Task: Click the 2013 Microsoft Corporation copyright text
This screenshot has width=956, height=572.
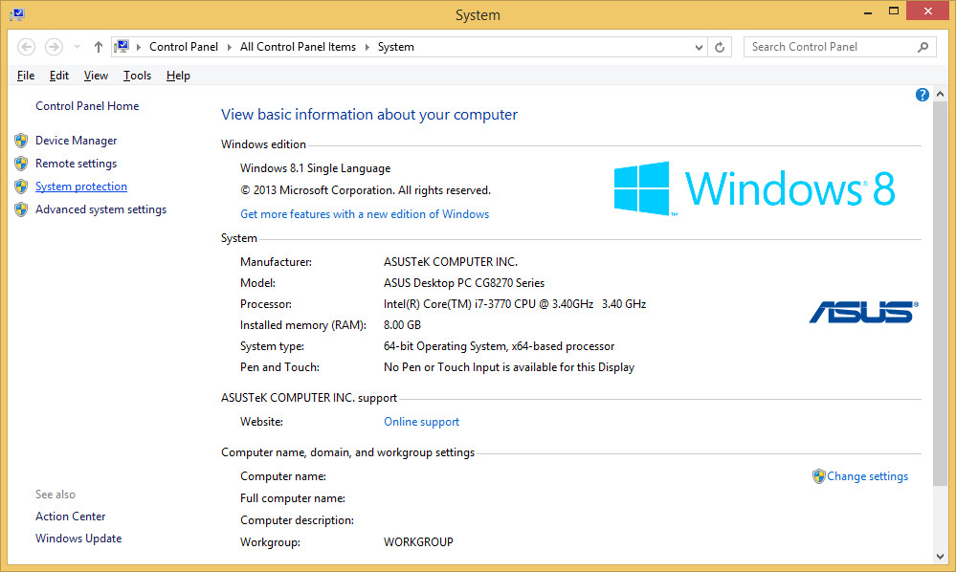Action: [366, 190]
